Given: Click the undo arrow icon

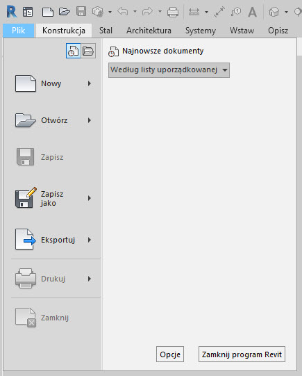Looking at the screenshot, I should [x=123, y=11].
